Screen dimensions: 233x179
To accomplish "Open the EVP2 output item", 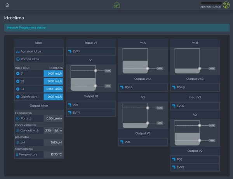I will click(195, 167).
